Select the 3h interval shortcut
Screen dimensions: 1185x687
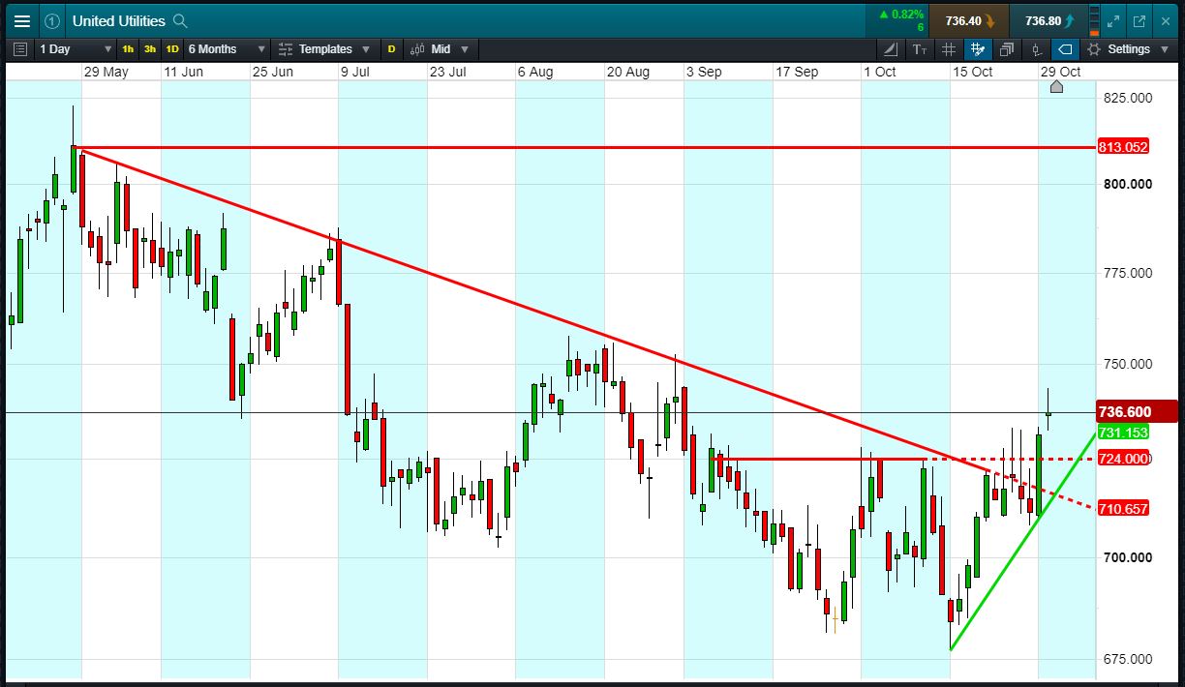pos(150,49)
